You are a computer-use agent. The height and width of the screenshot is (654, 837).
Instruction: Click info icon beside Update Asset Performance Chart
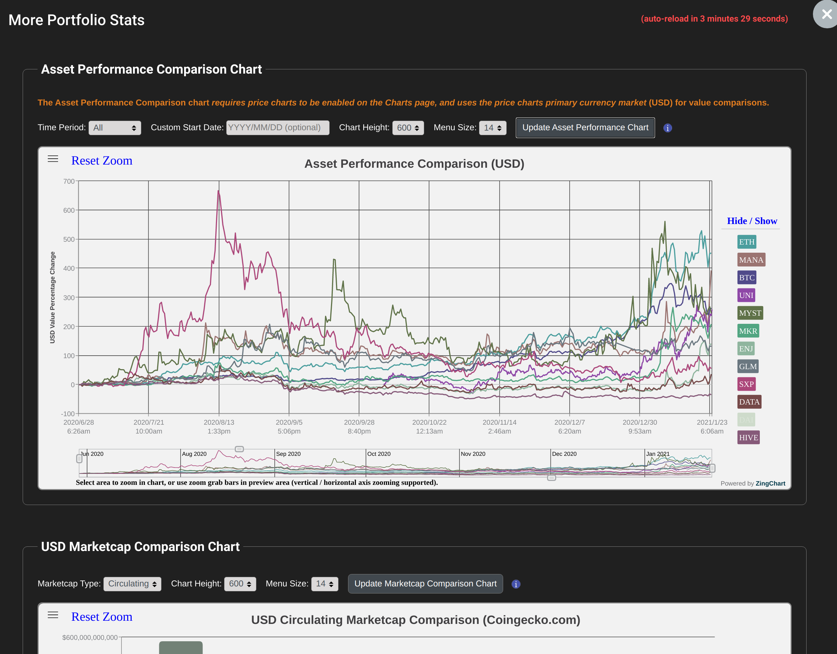(668, 128)
